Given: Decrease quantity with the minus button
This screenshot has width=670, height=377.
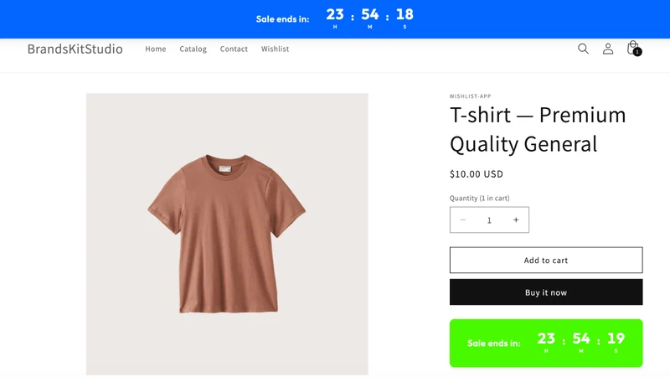Looking at the screenshot, I should click(463, 219).
